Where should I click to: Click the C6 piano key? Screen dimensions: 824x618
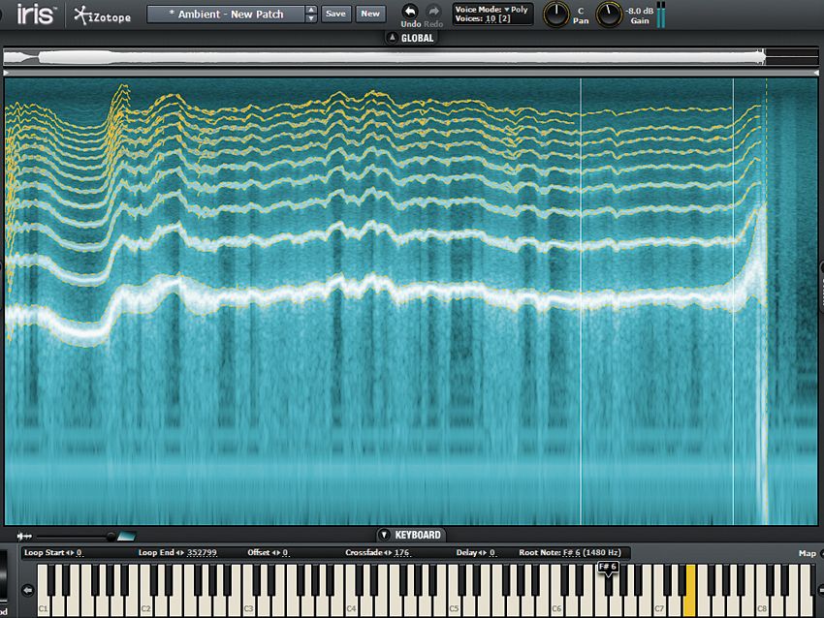(557, 603)
